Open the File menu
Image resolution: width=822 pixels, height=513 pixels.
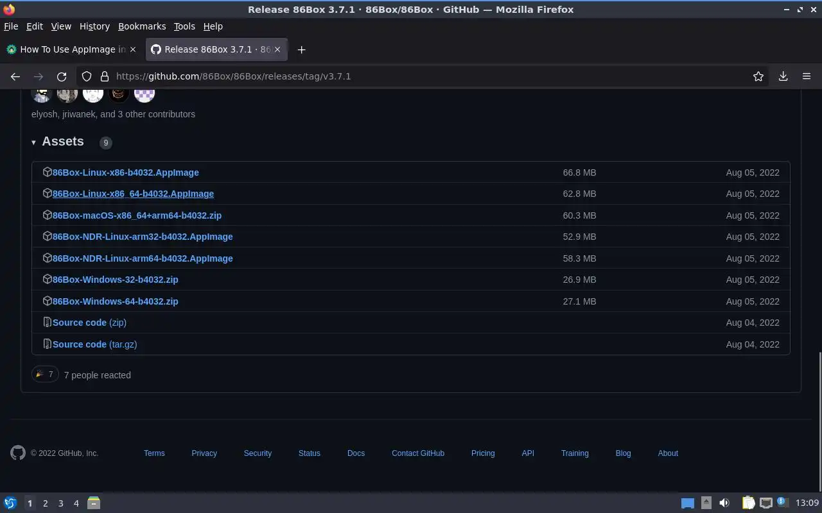(11, 26)
